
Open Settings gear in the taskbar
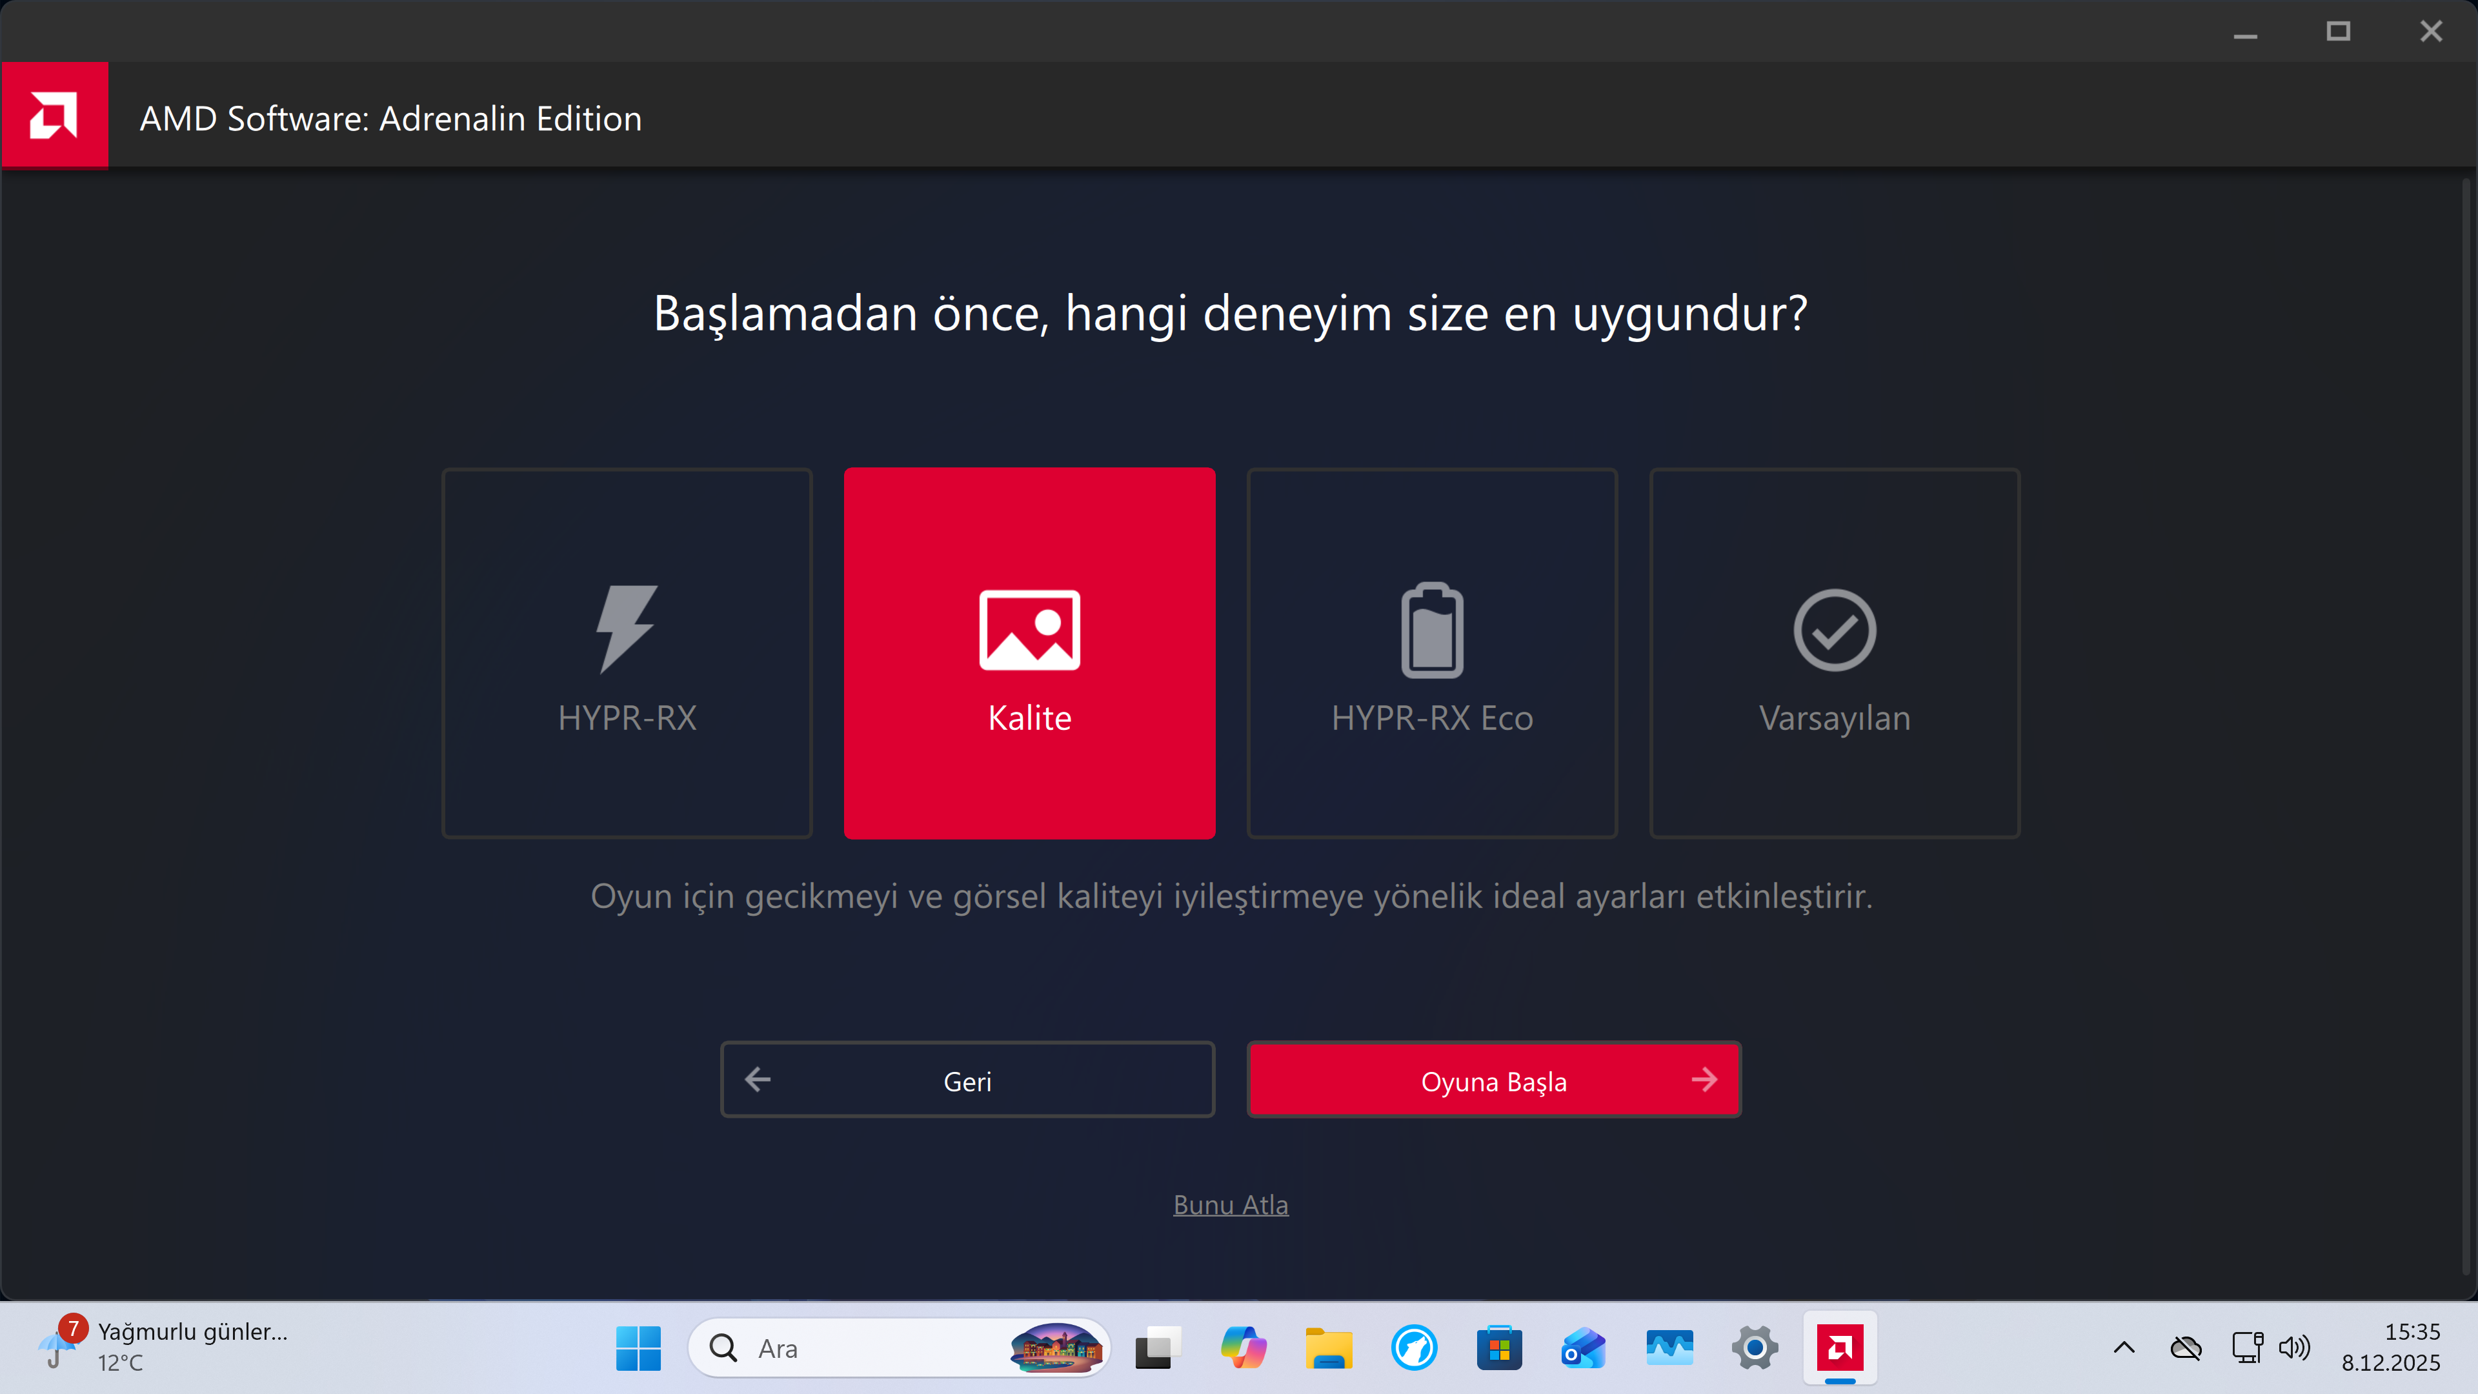(x=1755, y=1348)
